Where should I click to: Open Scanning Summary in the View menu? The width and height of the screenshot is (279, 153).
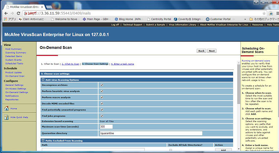point(16,53)
